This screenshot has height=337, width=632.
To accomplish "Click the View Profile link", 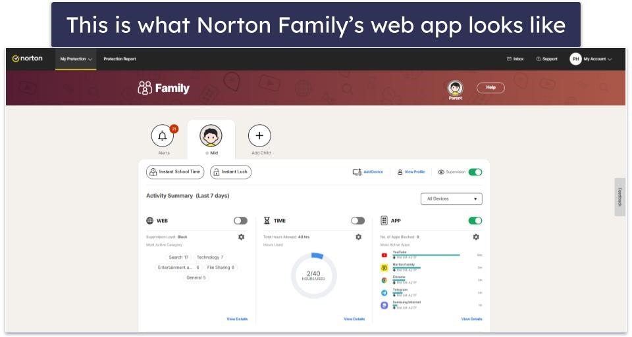I will point(415,172).
